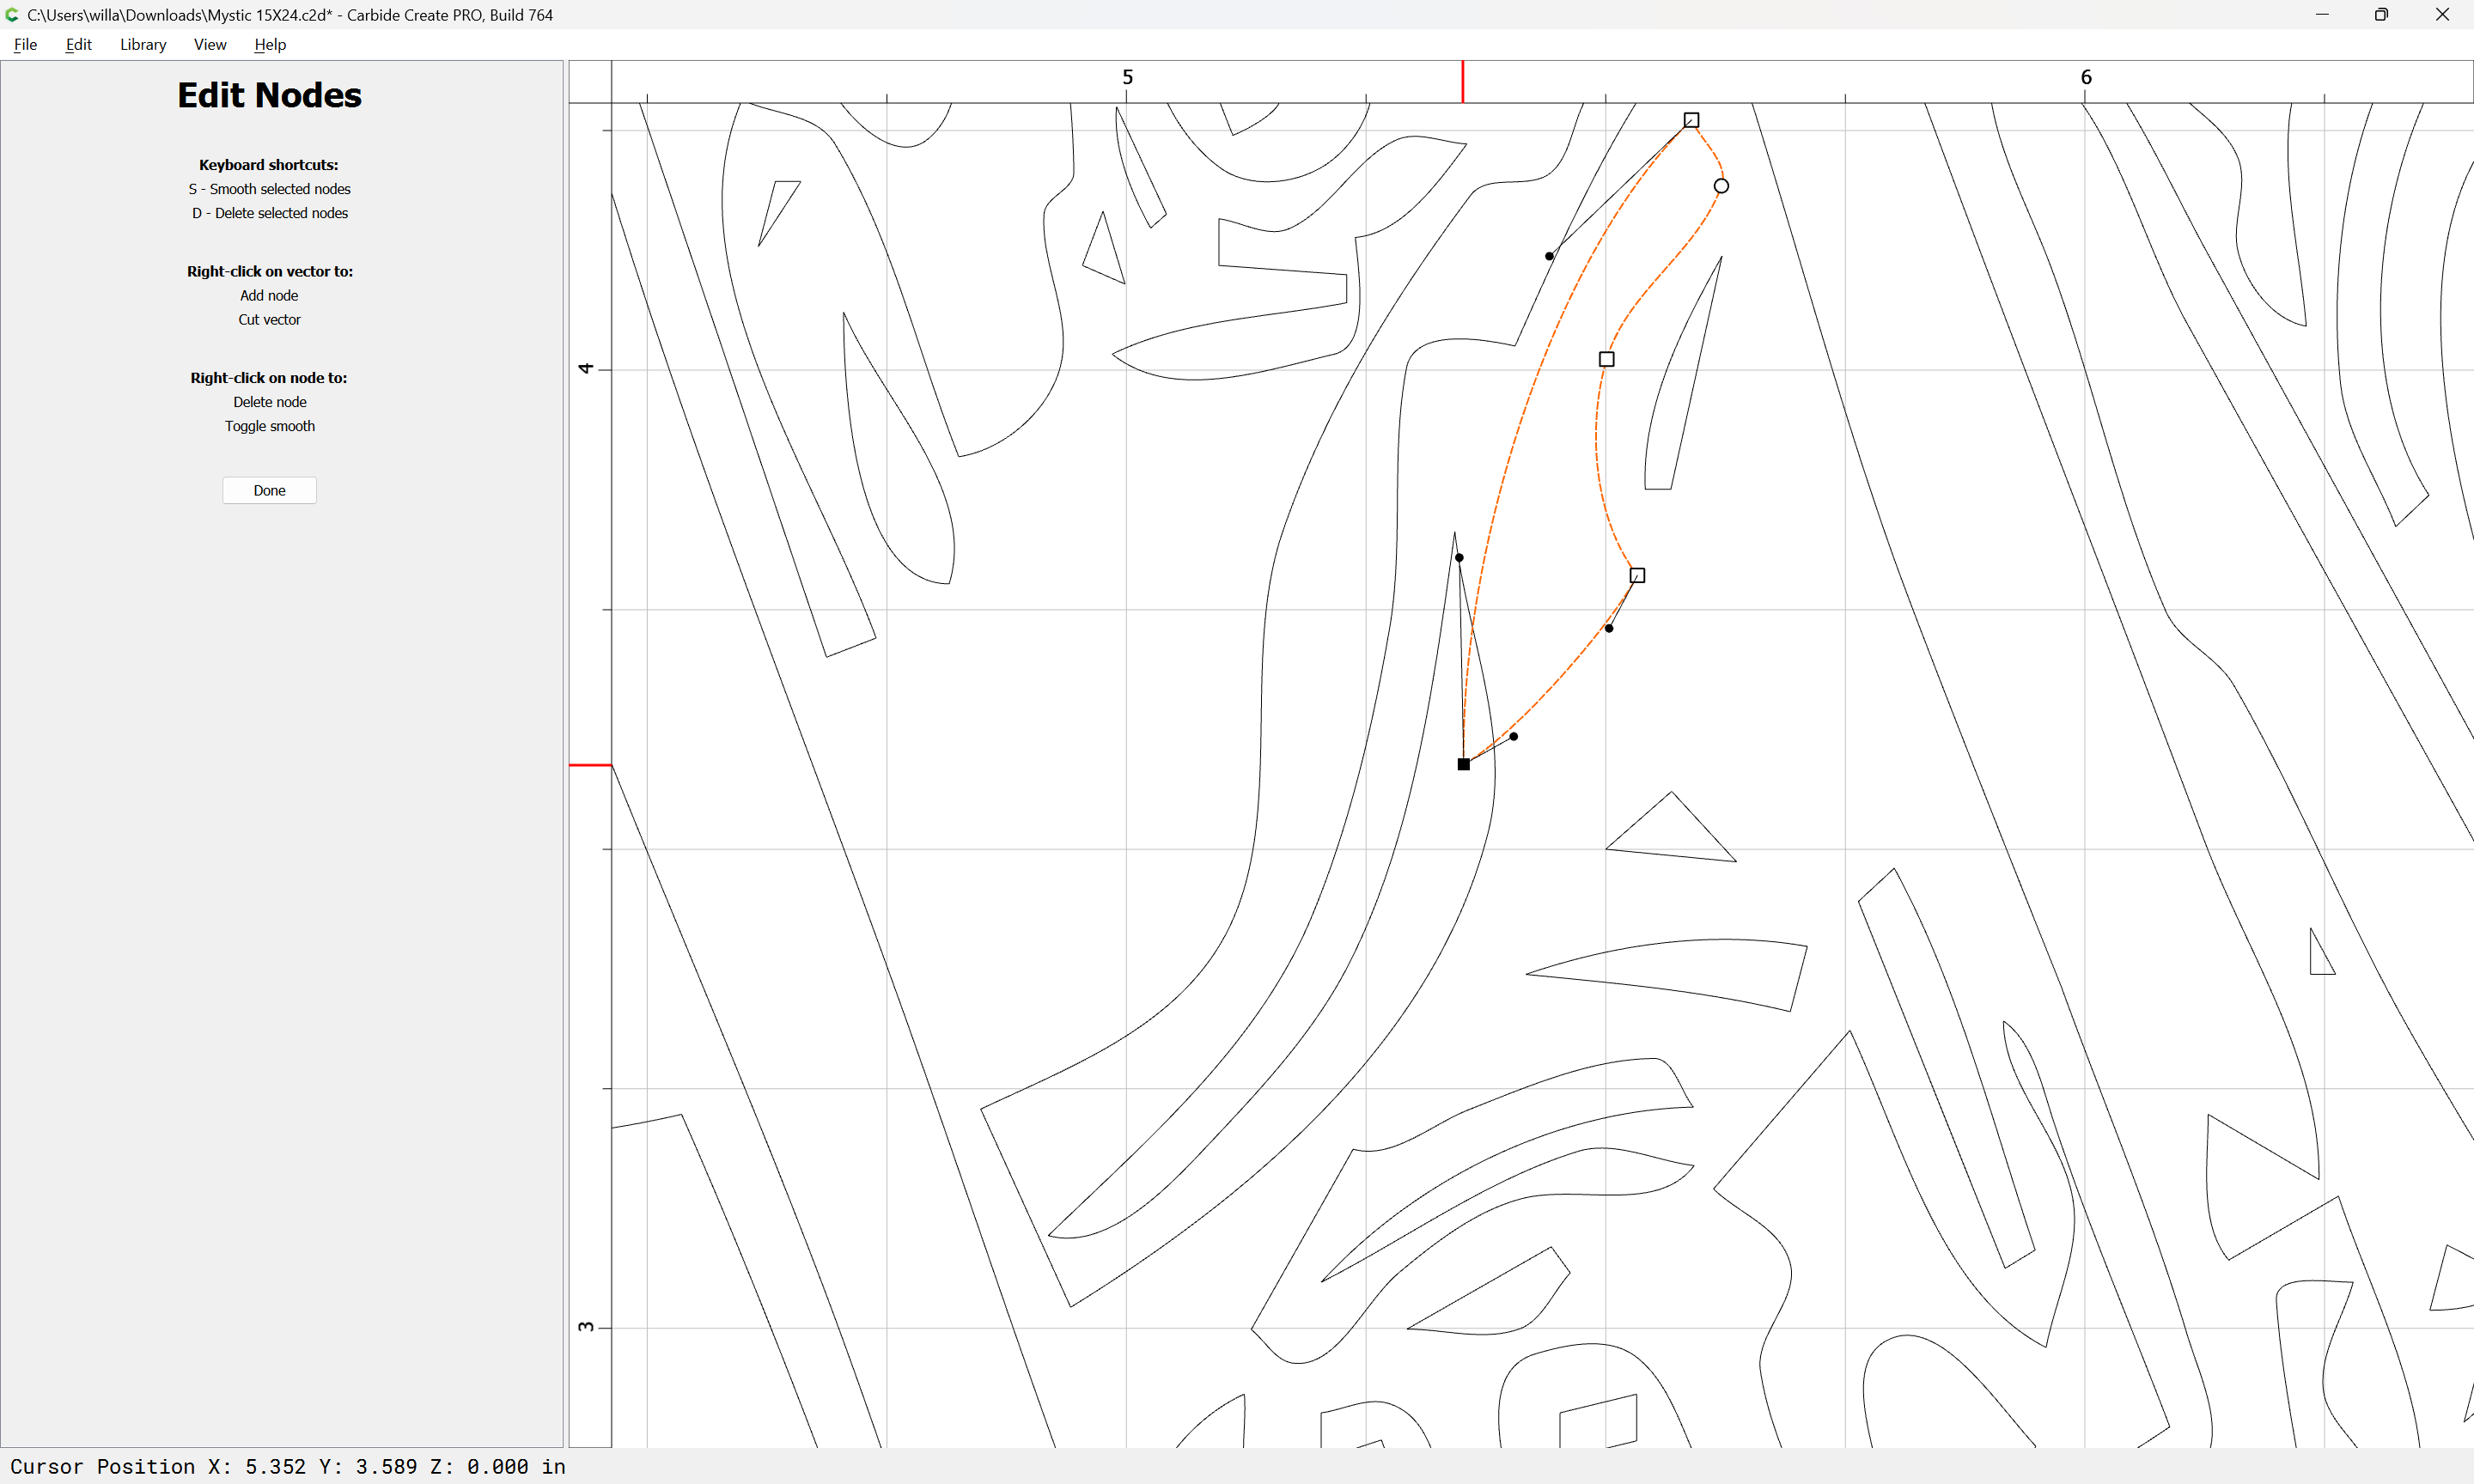This screenshot has height=1484, width=2474.
Task: Click 'Toggle smooth' text
Action: pyautogui.click(x=269, y=426)
